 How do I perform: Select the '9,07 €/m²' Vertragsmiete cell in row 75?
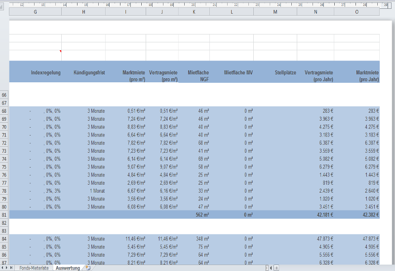point(162,167)
